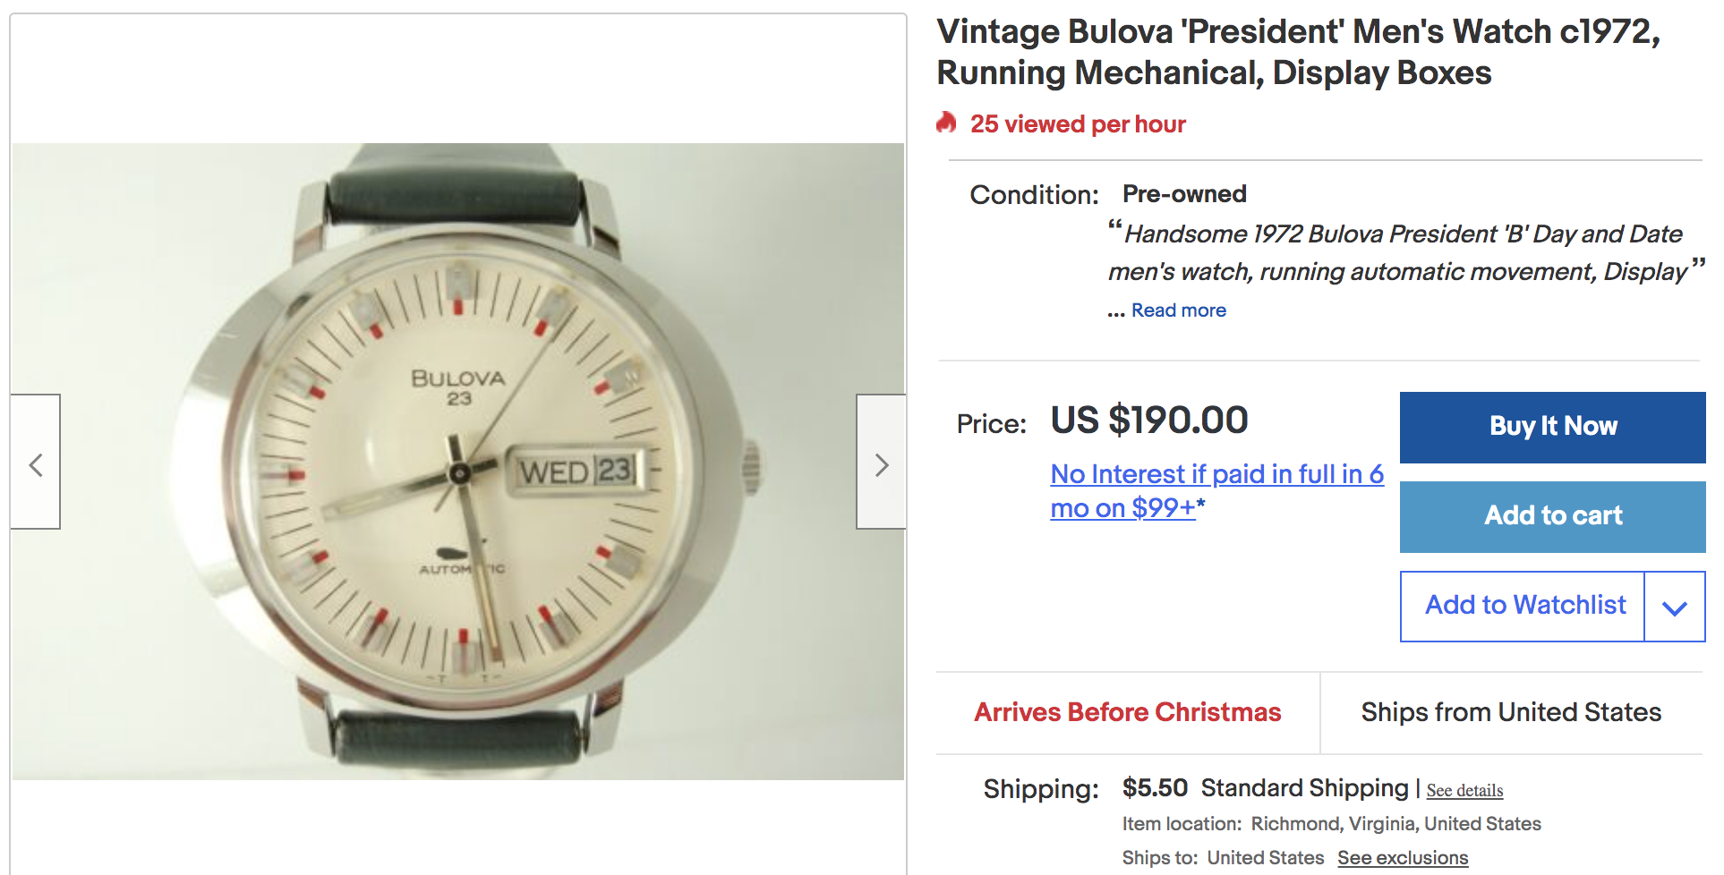Expand the Add to Watchlist dropdown arrow
Screen dimensions: 1724x875
(x=1674, y=607)
